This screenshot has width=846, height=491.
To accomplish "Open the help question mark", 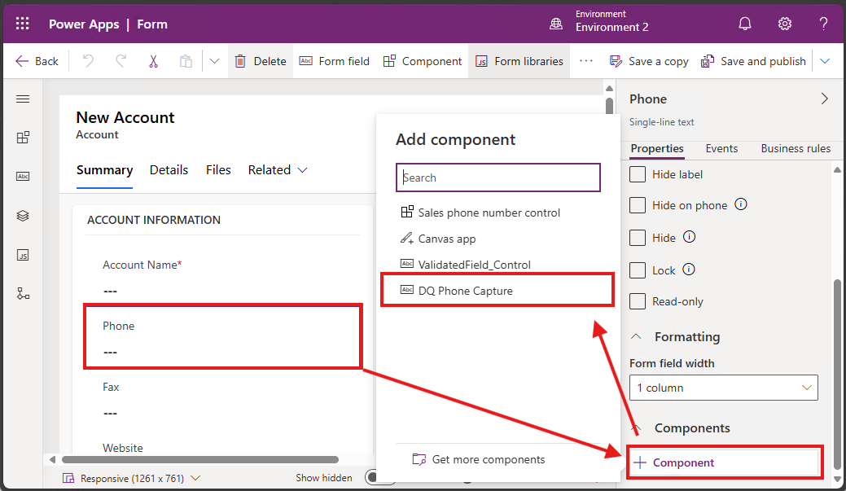I will point(823,24).
